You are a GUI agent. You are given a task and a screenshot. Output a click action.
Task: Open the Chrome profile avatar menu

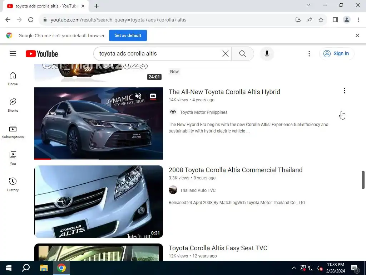pyautogui.click(x=347, y=20)
